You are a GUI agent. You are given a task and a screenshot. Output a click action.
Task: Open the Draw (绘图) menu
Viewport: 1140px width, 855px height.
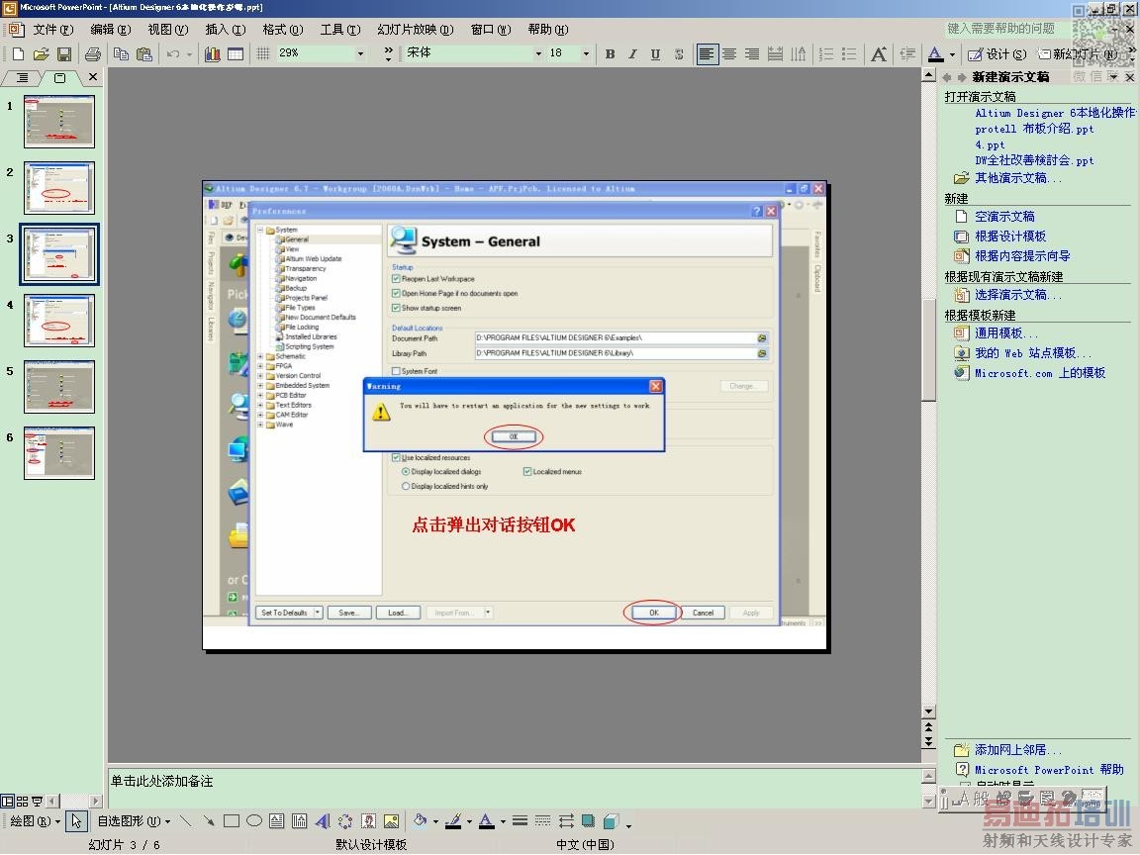[x=36, y=820]
